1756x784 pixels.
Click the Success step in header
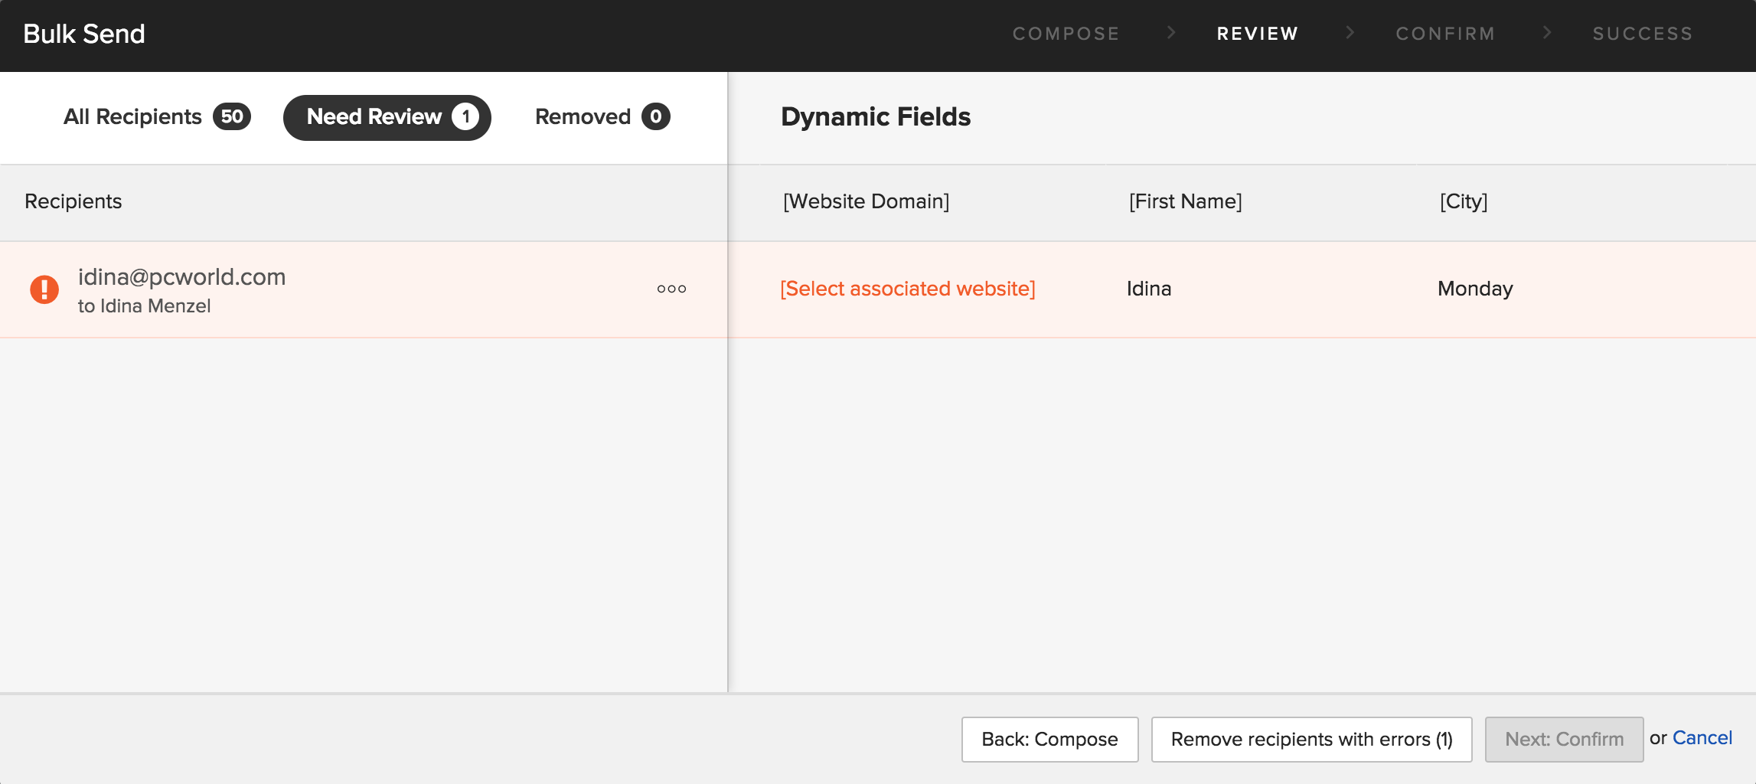pos(1643,34)
